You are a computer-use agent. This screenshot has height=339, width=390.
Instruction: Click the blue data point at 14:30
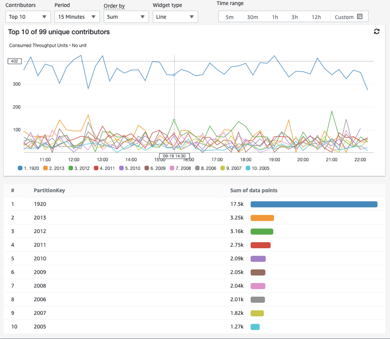click(174, 75)
